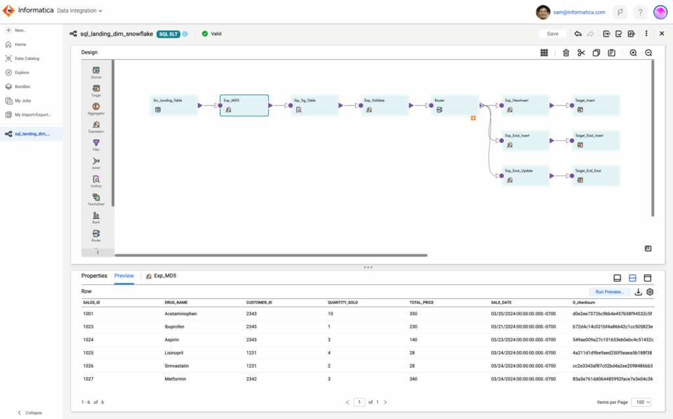The width and height of the screenshot is (673, 419).
Task: Open the Preview tab
Action: click(x=124, y=276)
